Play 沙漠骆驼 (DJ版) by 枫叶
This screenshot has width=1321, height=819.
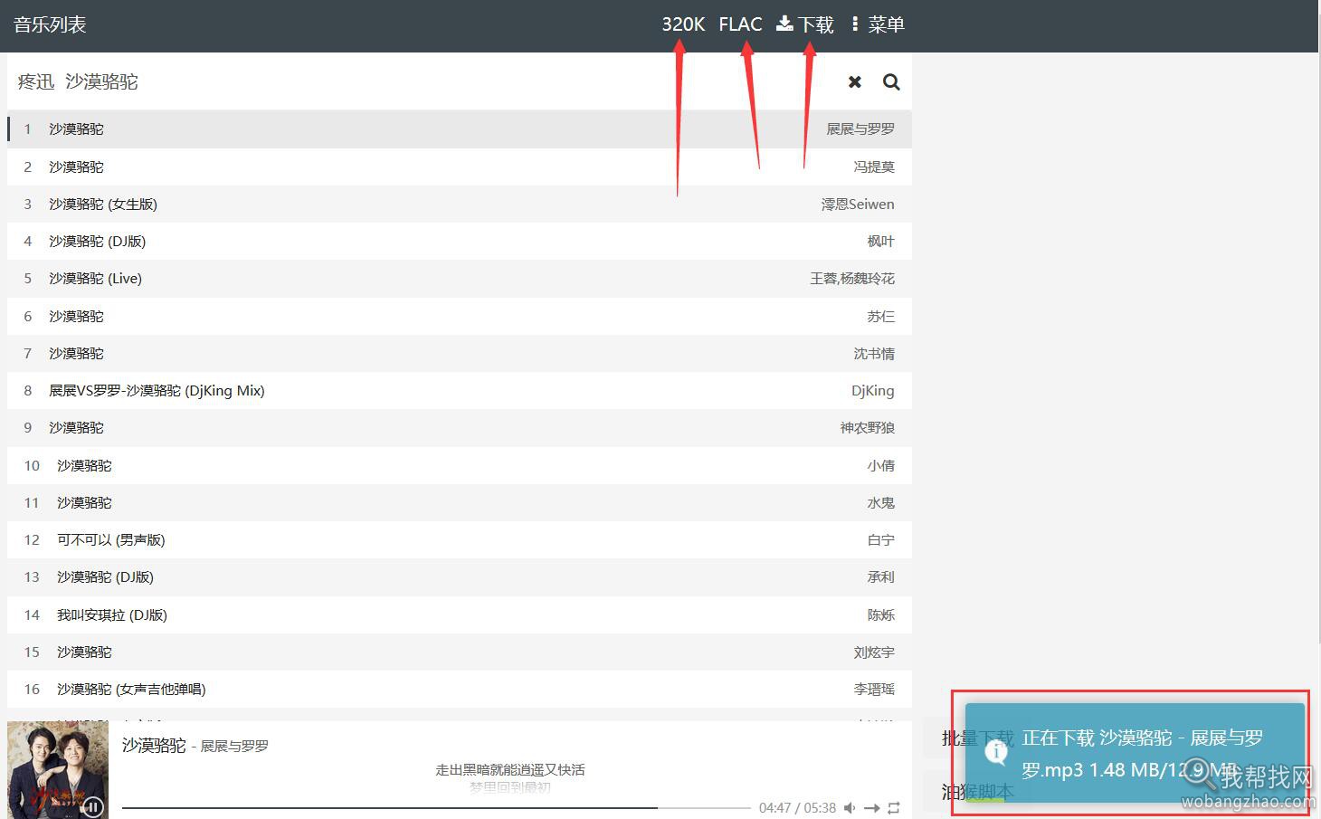coord(460,242)
